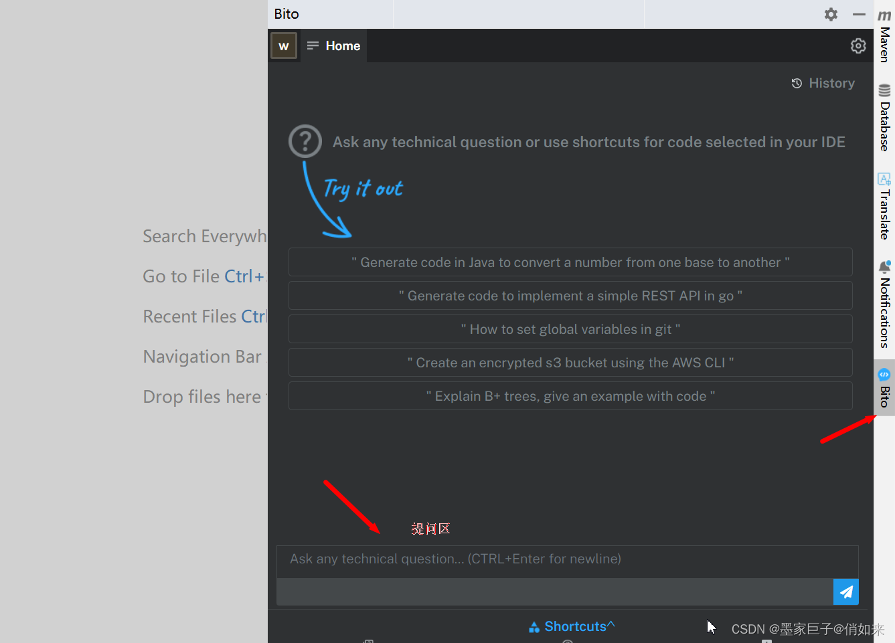Open Bito panel settings gear
895x643 pixels.
(858, 45)
